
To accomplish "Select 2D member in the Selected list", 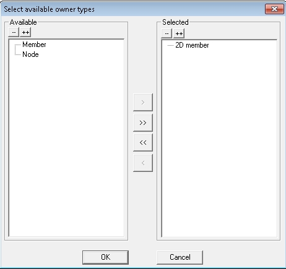I will tap(192, 45).
